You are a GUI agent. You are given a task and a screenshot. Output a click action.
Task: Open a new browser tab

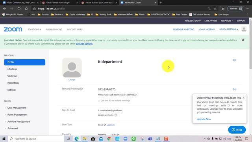tap(161, 3)
